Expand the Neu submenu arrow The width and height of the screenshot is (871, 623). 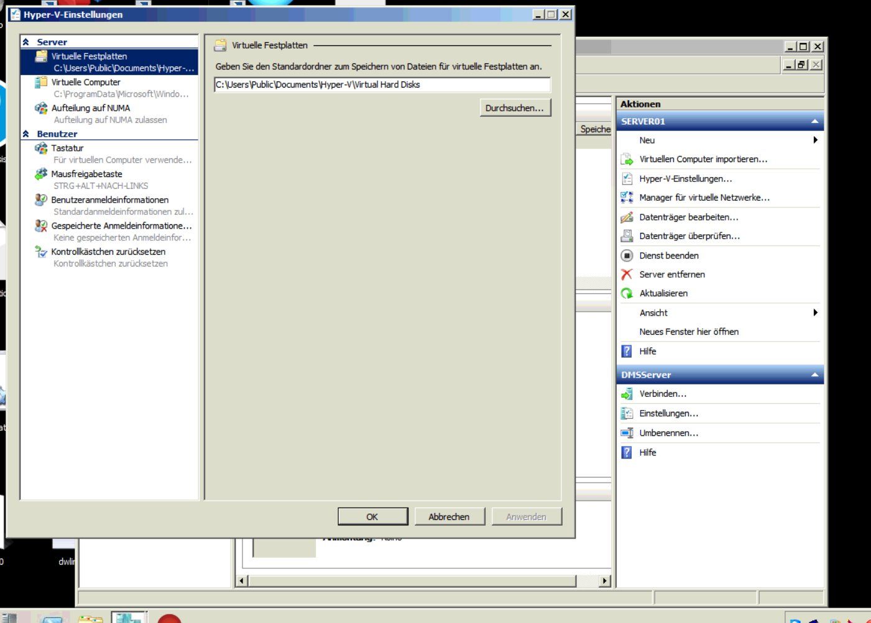[x=815, y=140]
